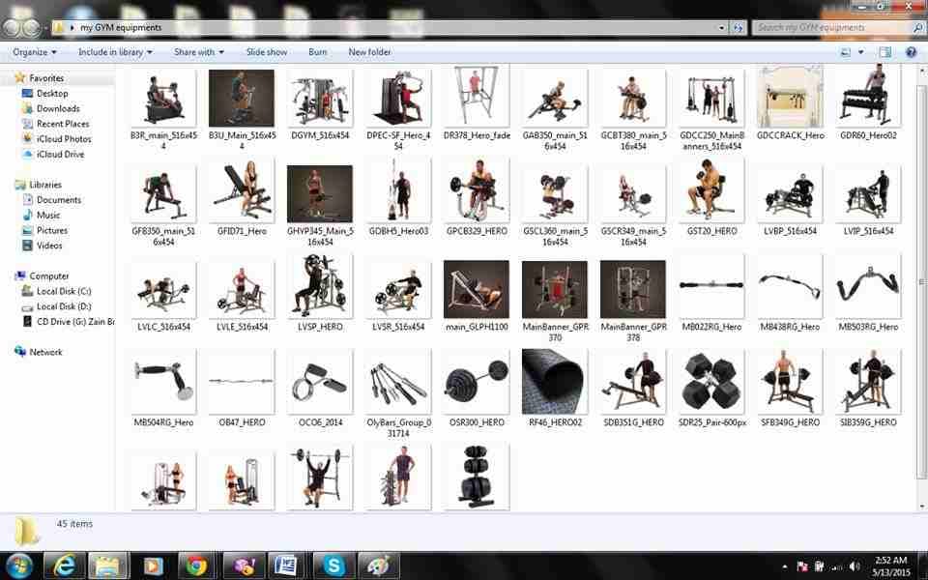Screen dimensions: 928x580
Task: Click the refresh icon beside the address bar
Action: (738, 27)
